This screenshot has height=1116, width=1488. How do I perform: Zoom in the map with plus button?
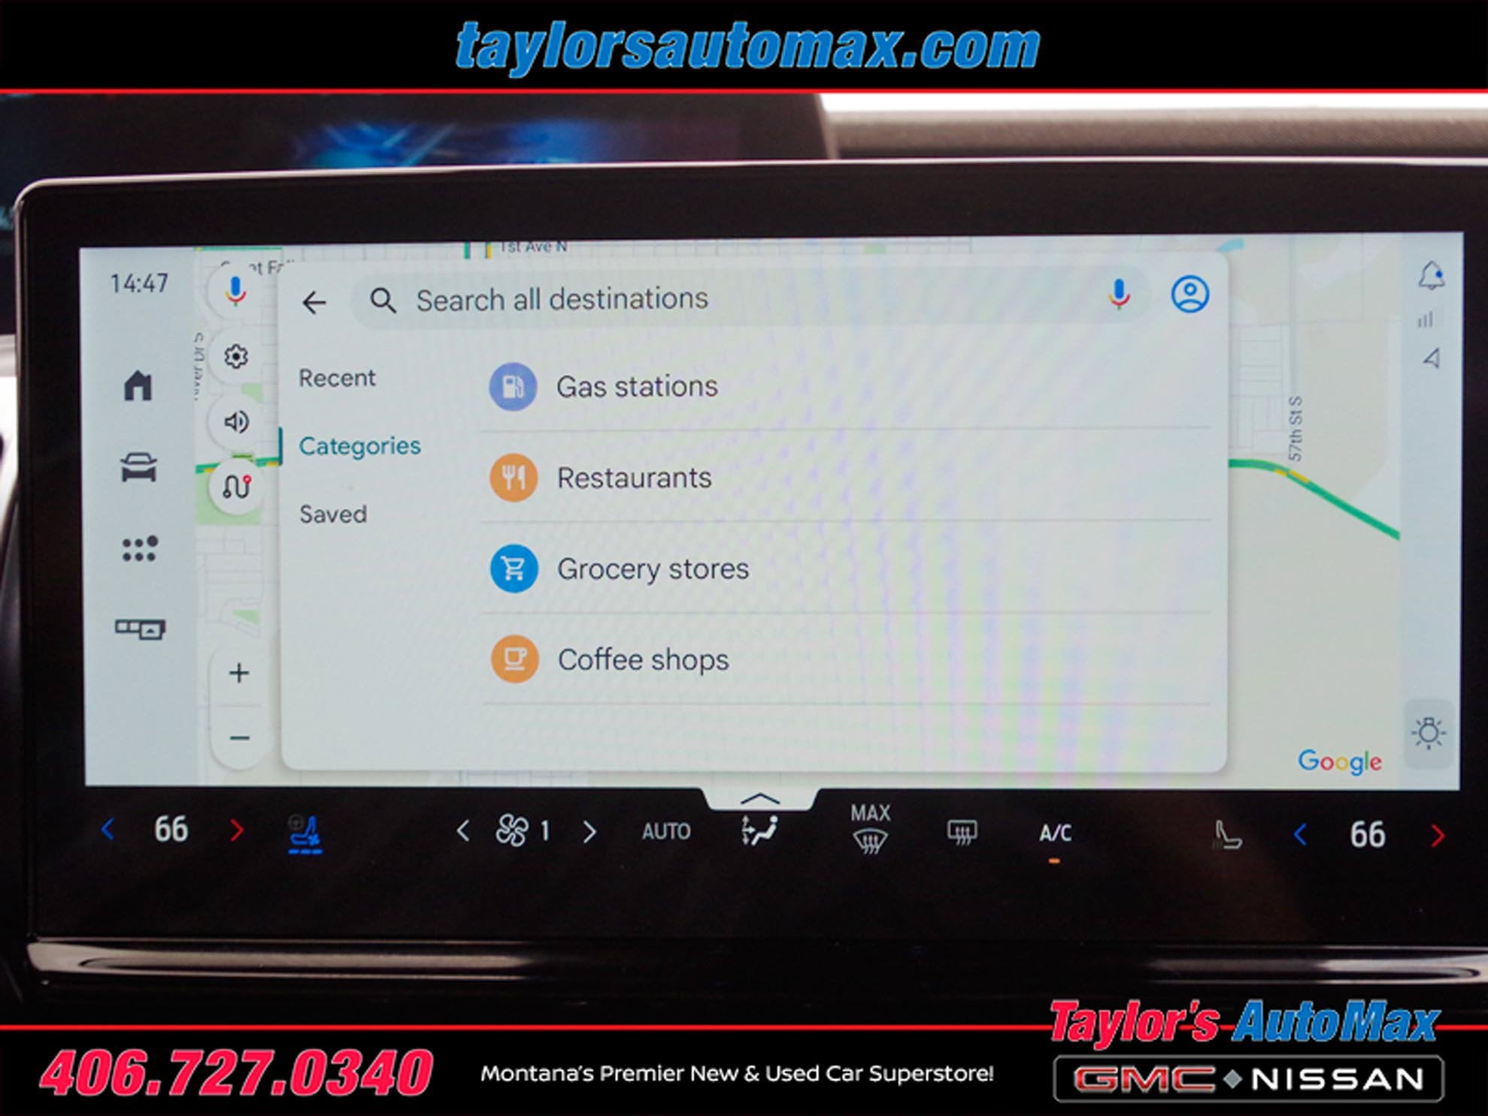[239, 672]
